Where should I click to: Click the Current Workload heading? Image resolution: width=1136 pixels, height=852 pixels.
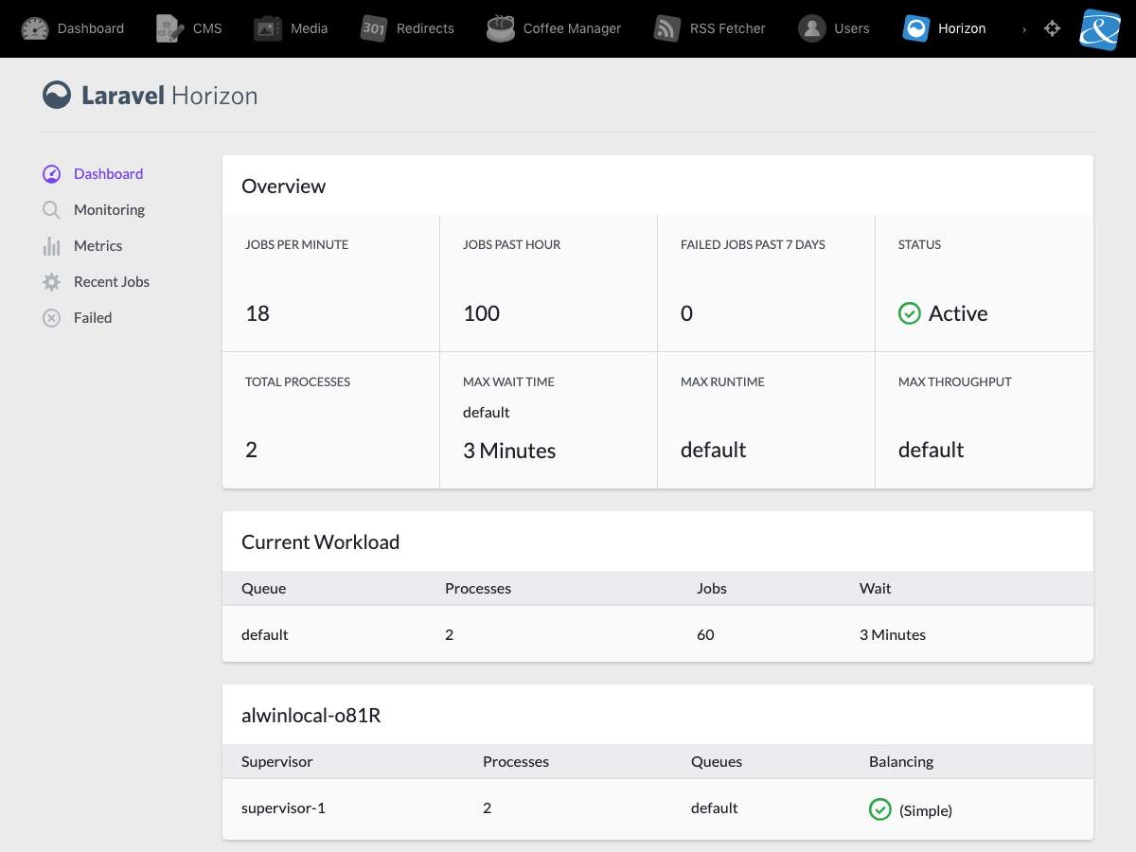point(321,542)
